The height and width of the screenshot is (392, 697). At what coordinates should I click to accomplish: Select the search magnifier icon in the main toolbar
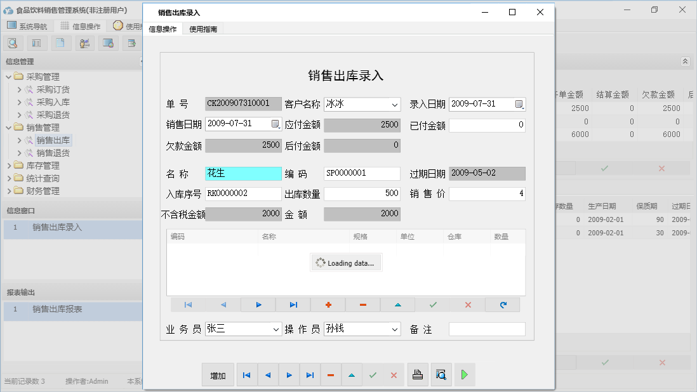point(13,42)
